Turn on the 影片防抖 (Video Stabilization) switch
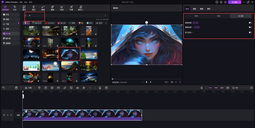Viewport: 255px width, 128px height. [x=250, y=32]
